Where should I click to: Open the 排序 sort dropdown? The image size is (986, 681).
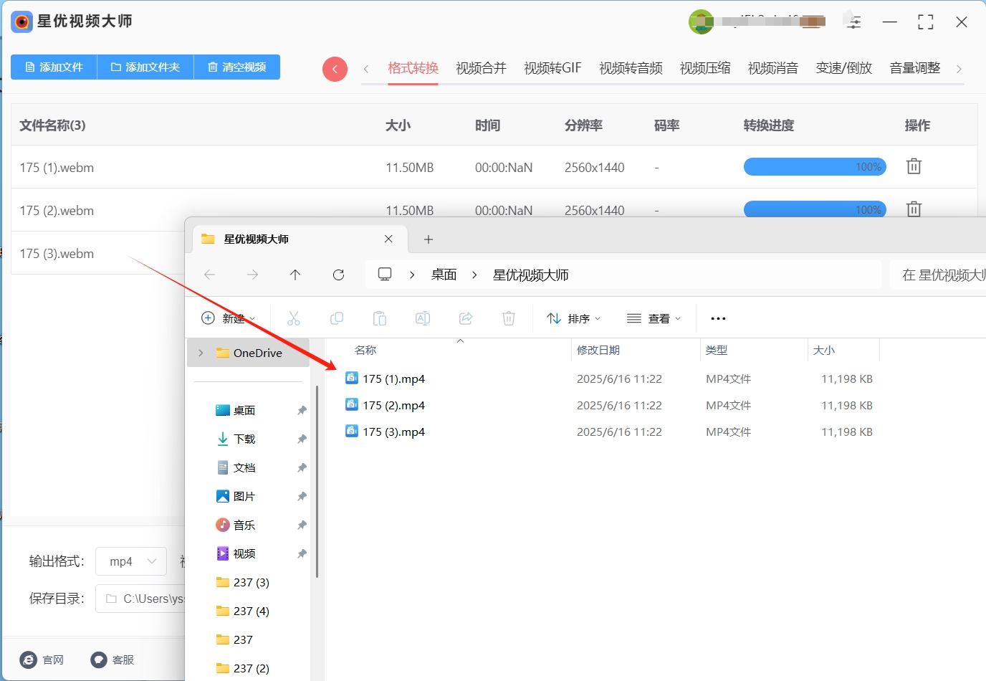tap(574, 318)
